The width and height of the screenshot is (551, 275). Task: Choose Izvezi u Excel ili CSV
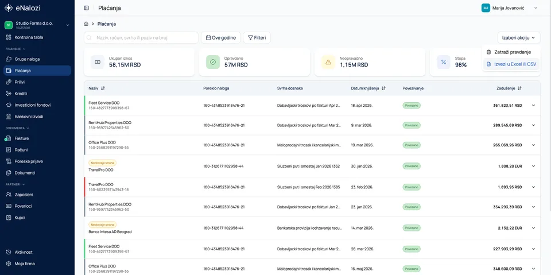pos(511,64)
